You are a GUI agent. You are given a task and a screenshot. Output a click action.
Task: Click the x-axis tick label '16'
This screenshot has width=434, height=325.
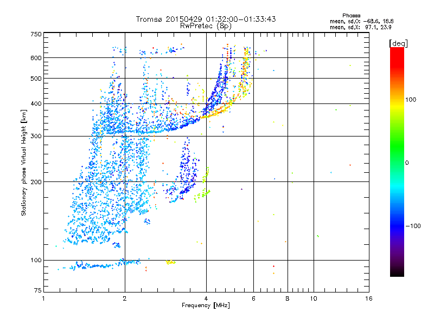[x=369, y=298]
